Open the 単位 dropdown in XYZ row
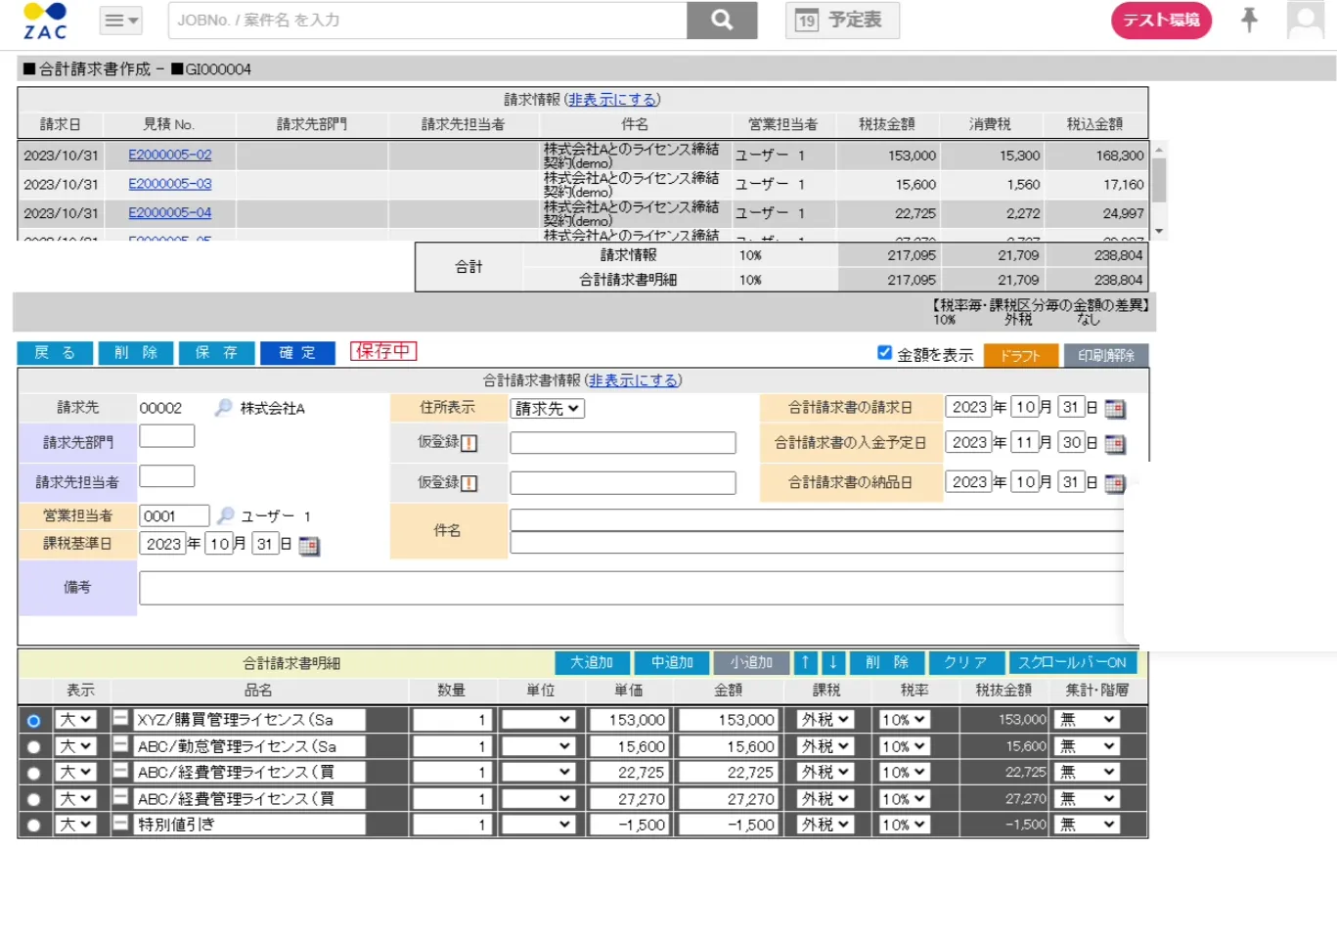 [537, 720]
